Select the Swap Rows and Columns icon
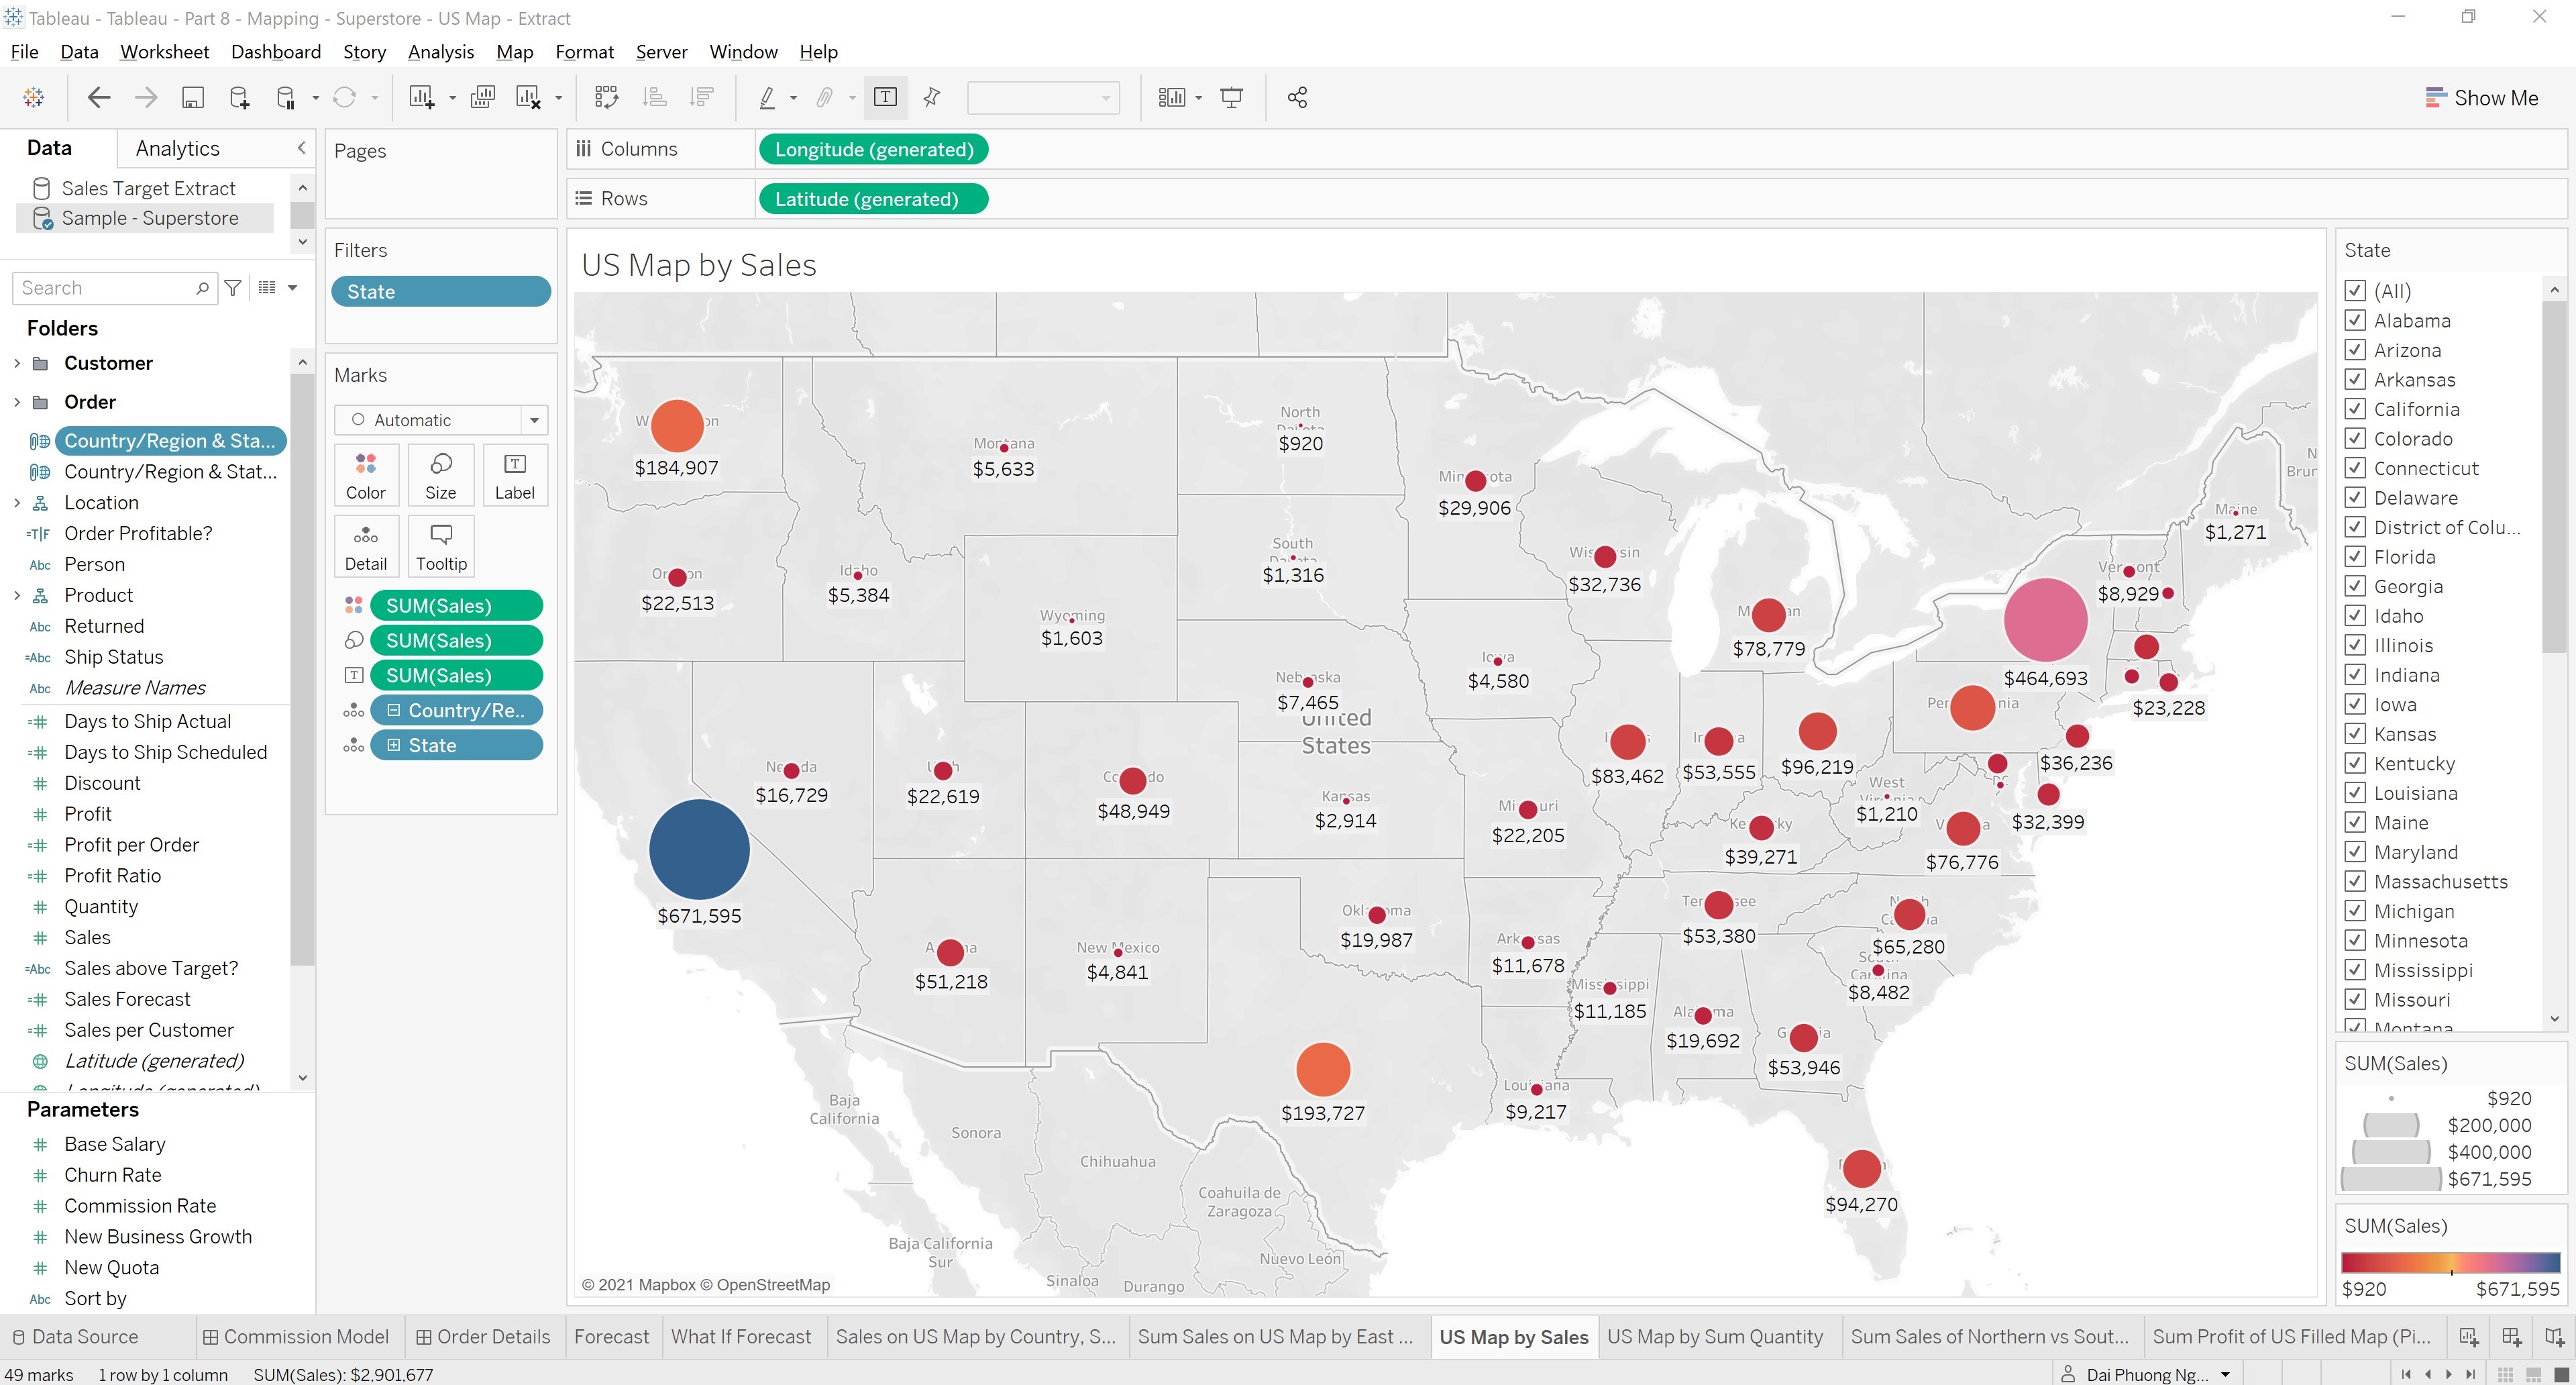The image size is (2576, 1385). [607, 97]
